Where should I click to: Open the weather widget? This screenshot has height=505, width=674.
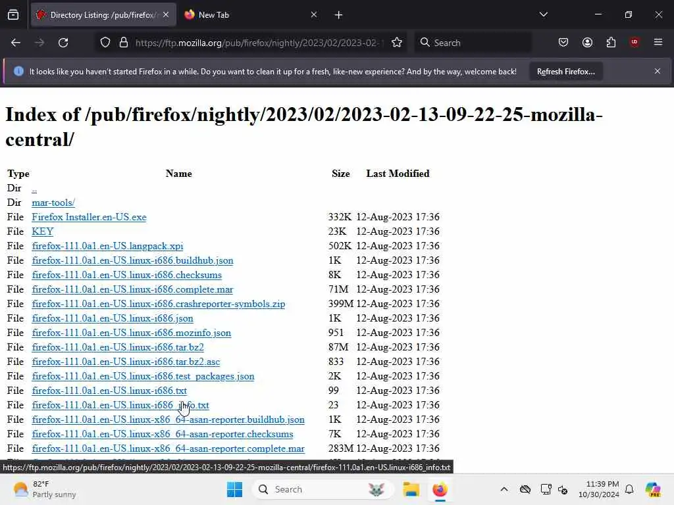pyautogui.click(x=45, y=489)
